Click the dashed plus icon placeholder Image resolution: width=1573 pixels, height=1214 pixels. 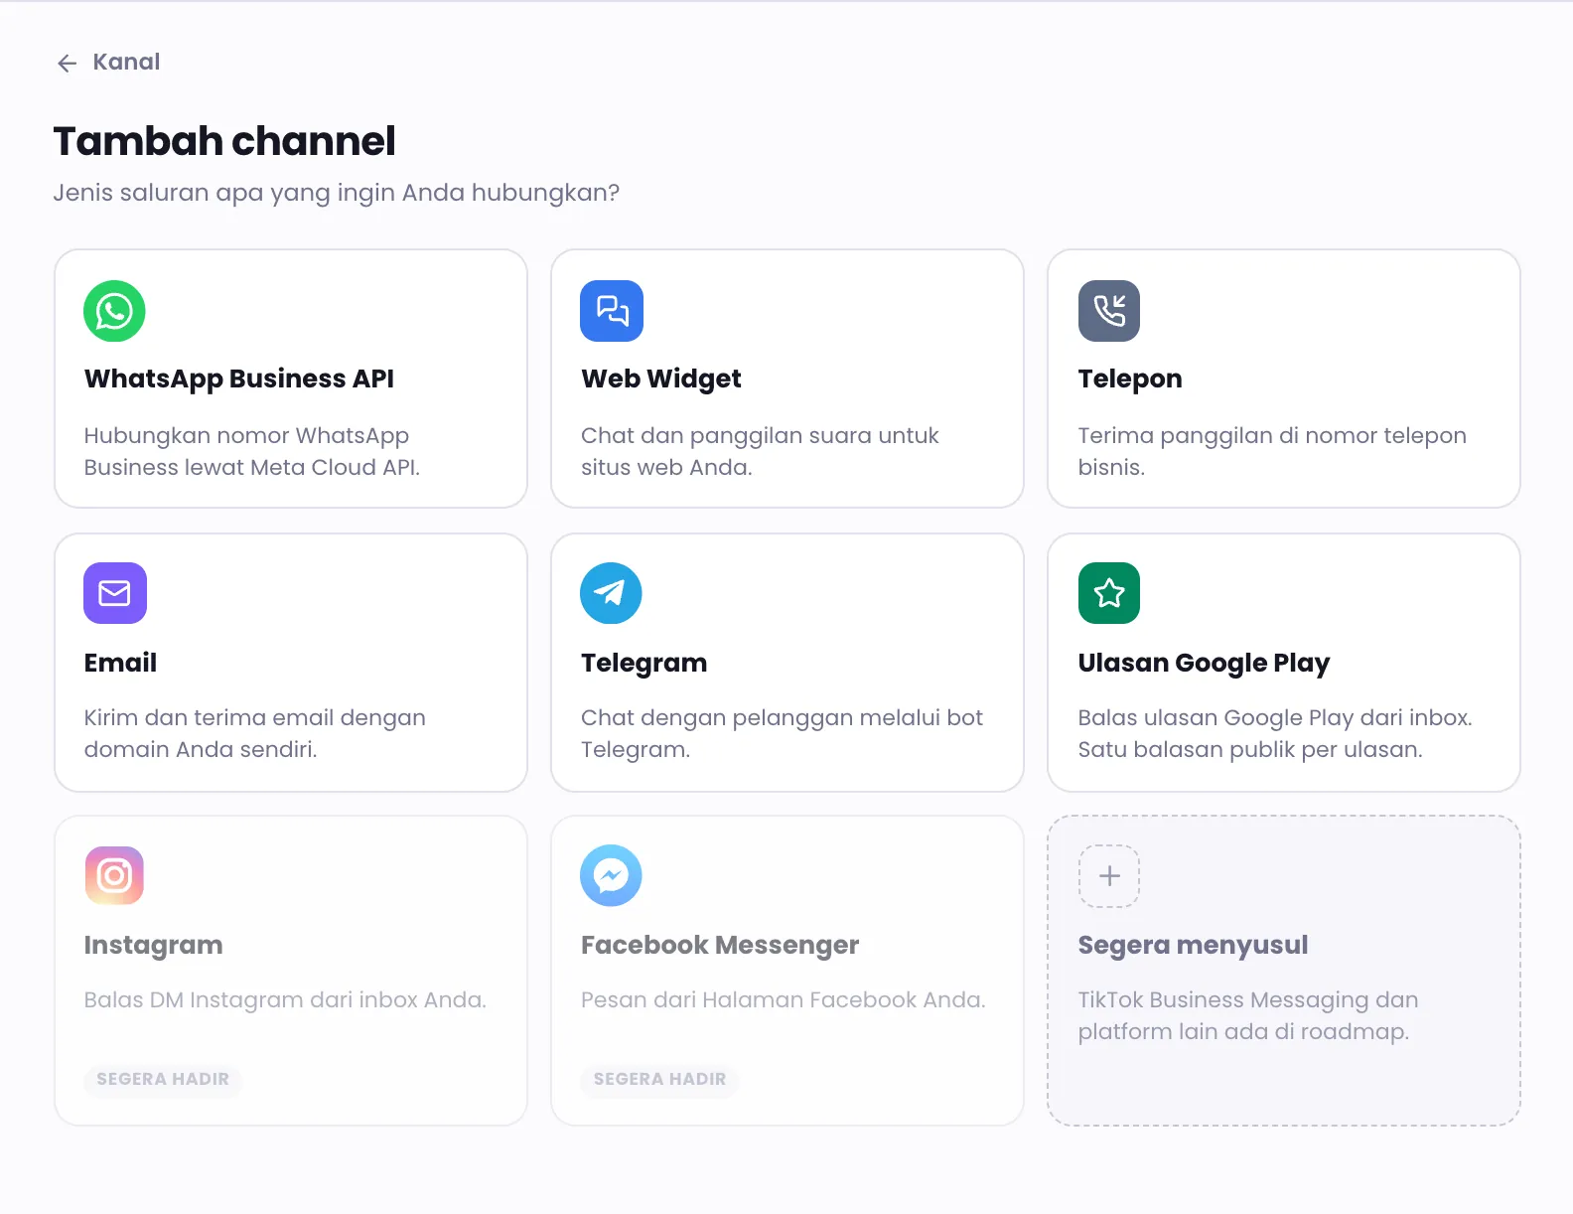[1109, 876]
